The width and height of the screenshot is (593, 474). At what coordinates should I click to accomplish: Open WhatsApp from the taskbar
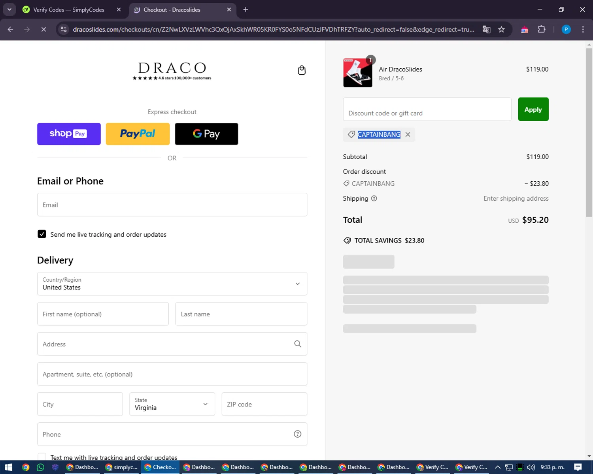tap(40, 467)
